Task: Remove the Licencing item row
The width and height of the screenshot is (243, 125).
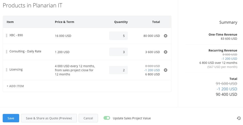Action: (x=166, y=70)
